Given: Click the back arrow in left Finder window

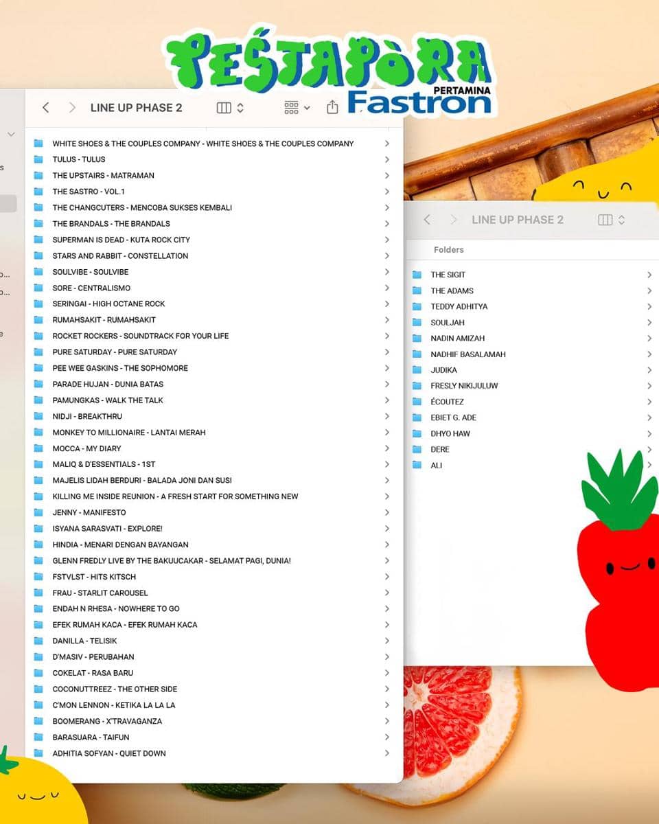Looking at the screenshot, I should pos(46,108).
